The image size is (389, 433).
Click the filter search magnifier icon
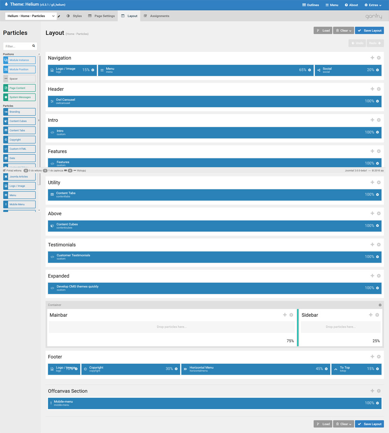[34, 46]
